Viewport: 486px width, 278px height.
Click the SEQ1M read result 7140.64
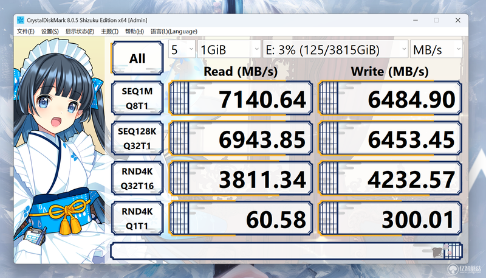(241, 99)
